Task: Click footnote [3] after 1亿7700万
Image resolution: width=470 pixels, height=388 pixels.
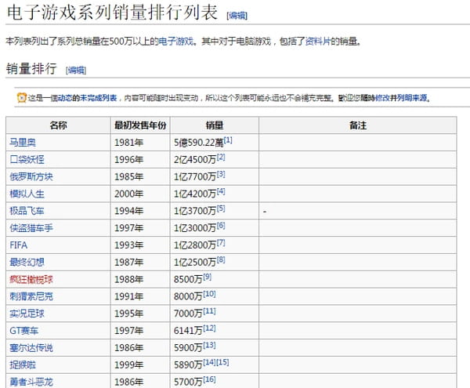Action: click(221, 174)
